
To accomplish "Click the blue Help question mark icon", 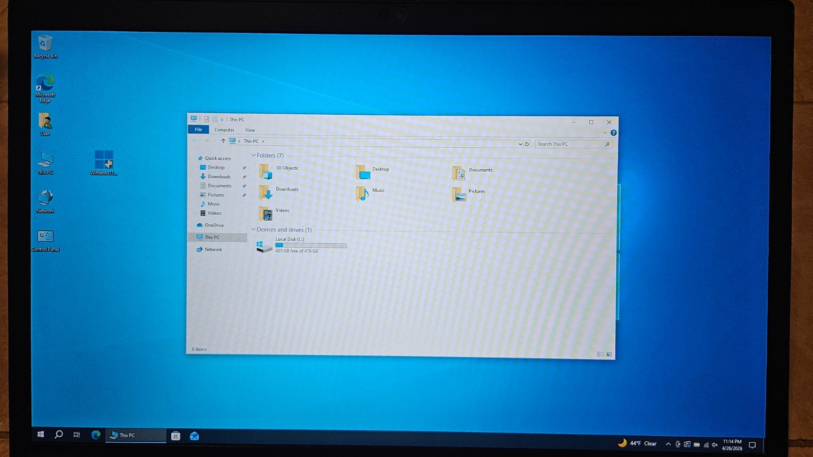I will [x=613, y=133].
